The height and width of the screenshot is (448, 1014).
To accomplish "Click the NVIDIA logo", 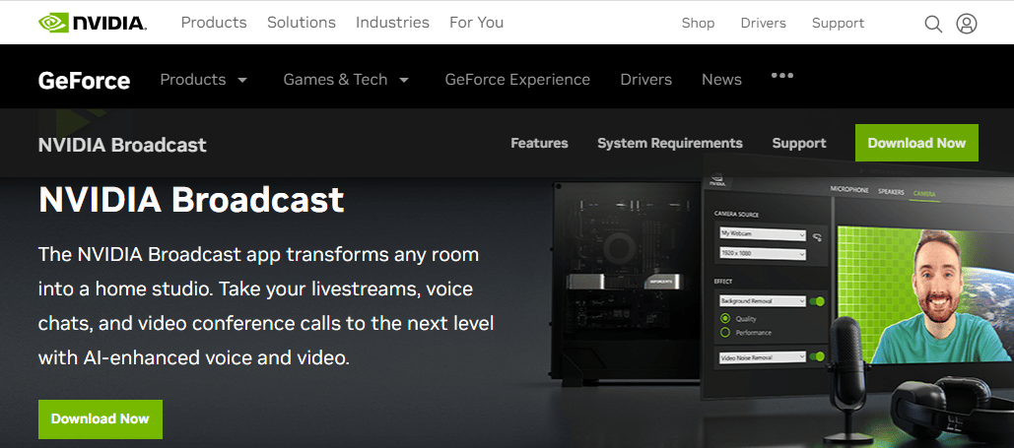I will click(93, 24).
